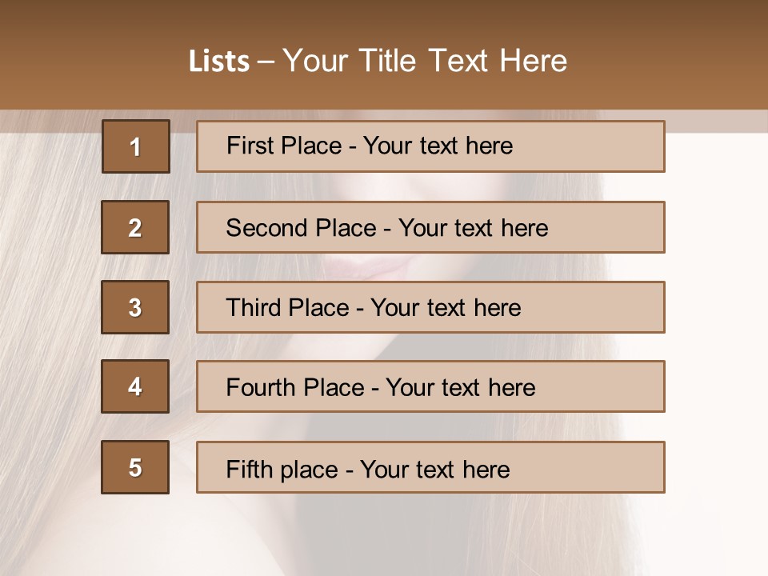Viewport: 768px width, 576px height.
Task: Click the dash in the slide title
Action: [266, 62]
